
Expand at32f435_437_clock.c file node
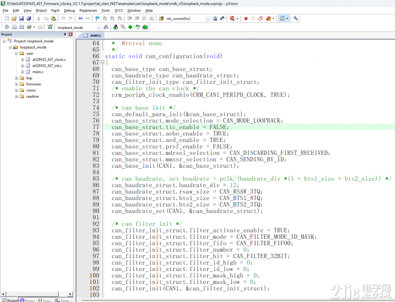click(23, 60)
